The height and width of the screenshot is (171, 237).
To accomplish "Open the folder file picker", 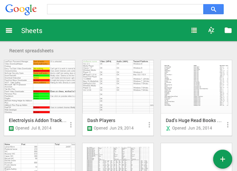I will 228,30.
